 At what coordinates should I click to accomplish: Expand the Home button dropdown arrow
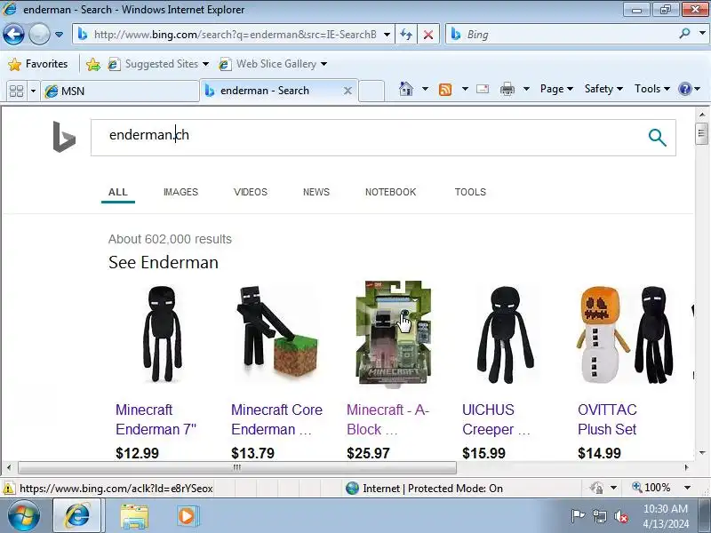425,89
